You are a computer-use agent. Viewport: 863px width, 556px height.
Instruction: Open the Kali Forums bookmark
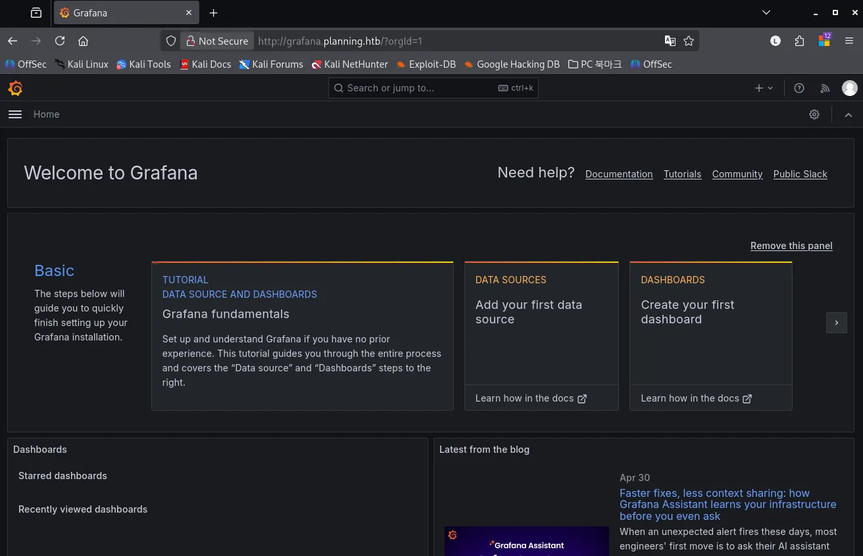[x=271, y=64]
